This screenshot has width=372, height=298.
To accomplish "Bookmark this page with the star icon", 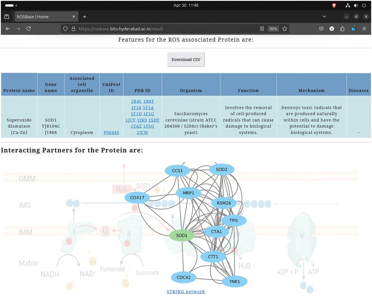I will click(285, 29).
